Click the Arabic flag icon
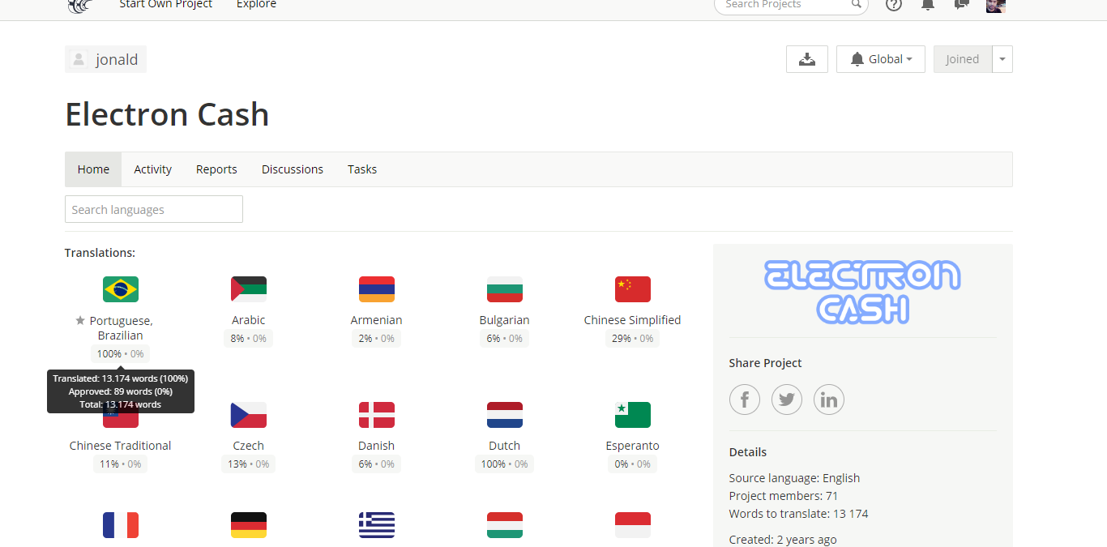This screenshot has height=547, width=1107. coord(249,289)
